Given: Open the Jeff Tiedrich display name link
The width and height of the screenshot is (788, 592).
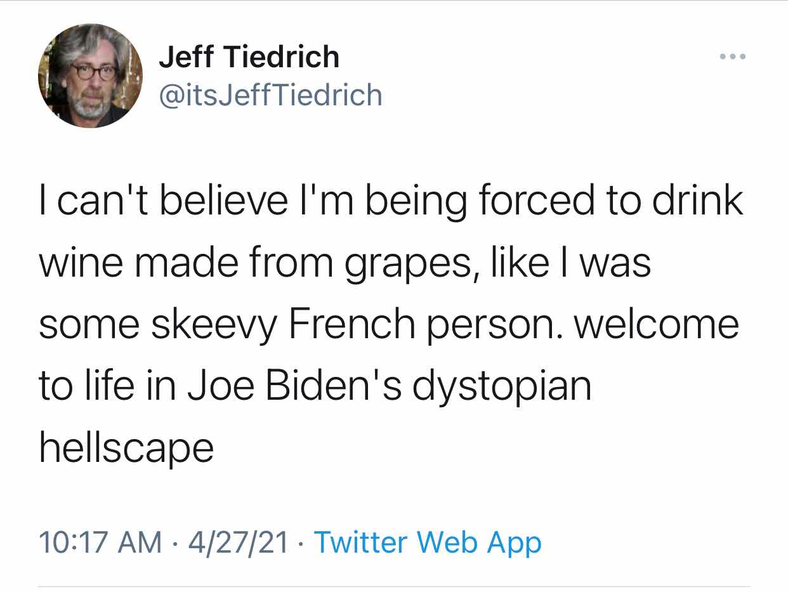Looking at the screenshot, I should click(x=249, y=57).
